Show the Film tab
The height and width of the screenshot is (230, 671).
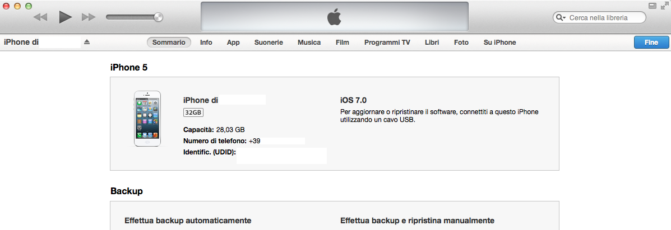pyautogui.click(x=343, y=43)
